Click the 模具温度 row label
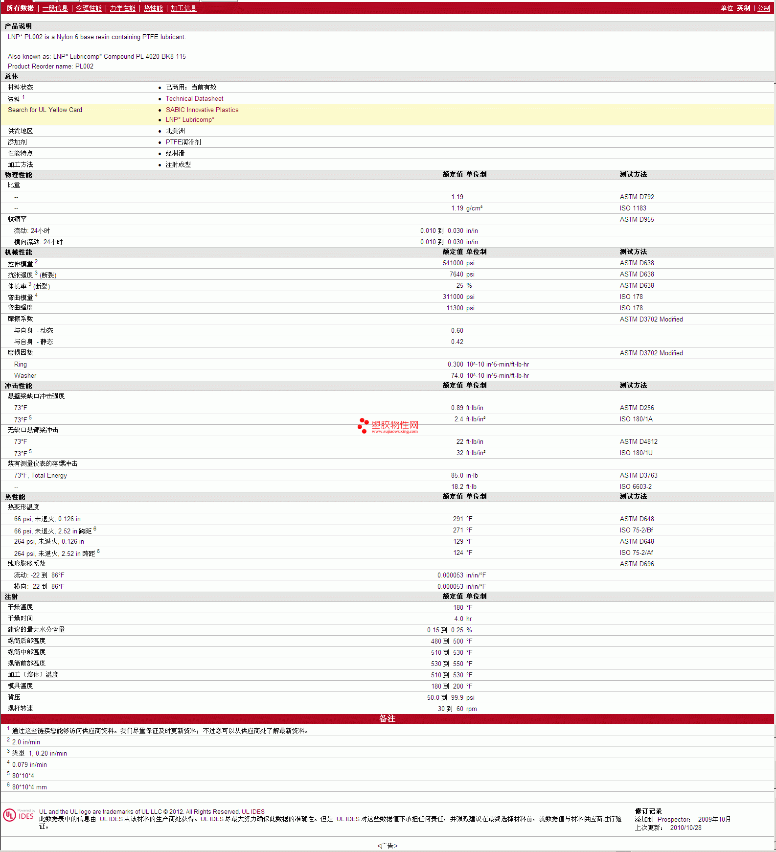Screen dimensions: 776x852 click(20, 686)
